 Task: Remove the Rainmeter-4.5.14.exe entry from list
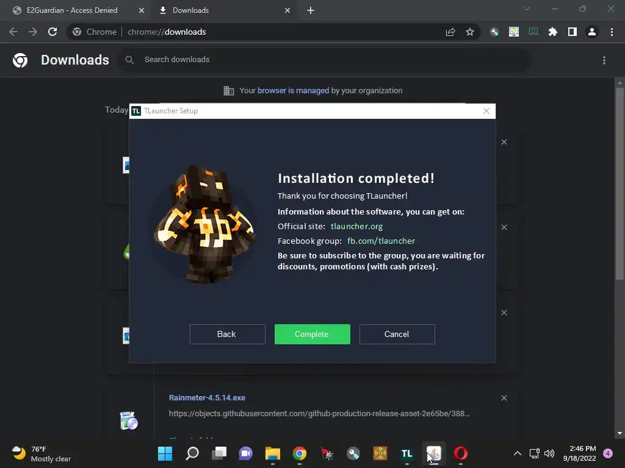click(504, 398)
